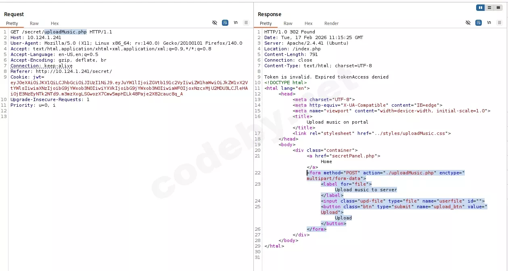This screenshot has width=508, height=271.
Task: Select the tabbed layout icon
Action: (x=498, y=8)
